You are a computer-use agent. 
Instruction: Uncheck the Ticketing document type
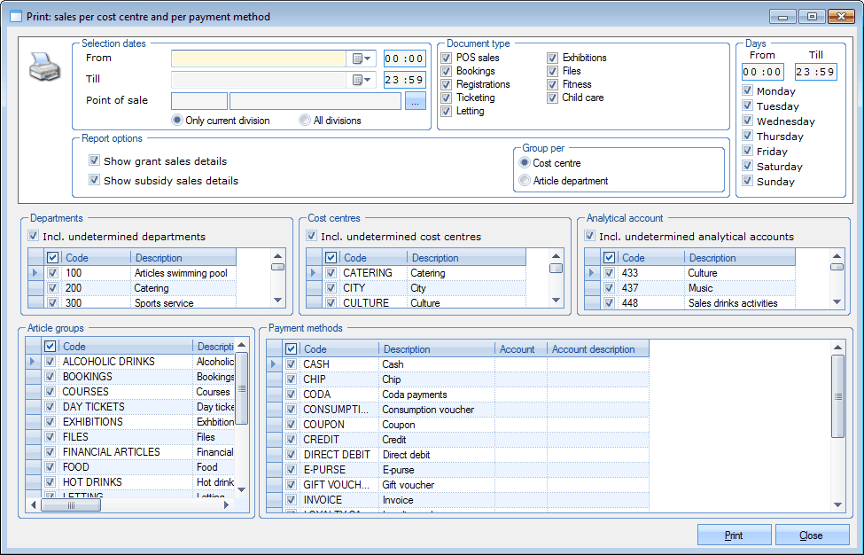pyautogui.click(x=447, y=98)
